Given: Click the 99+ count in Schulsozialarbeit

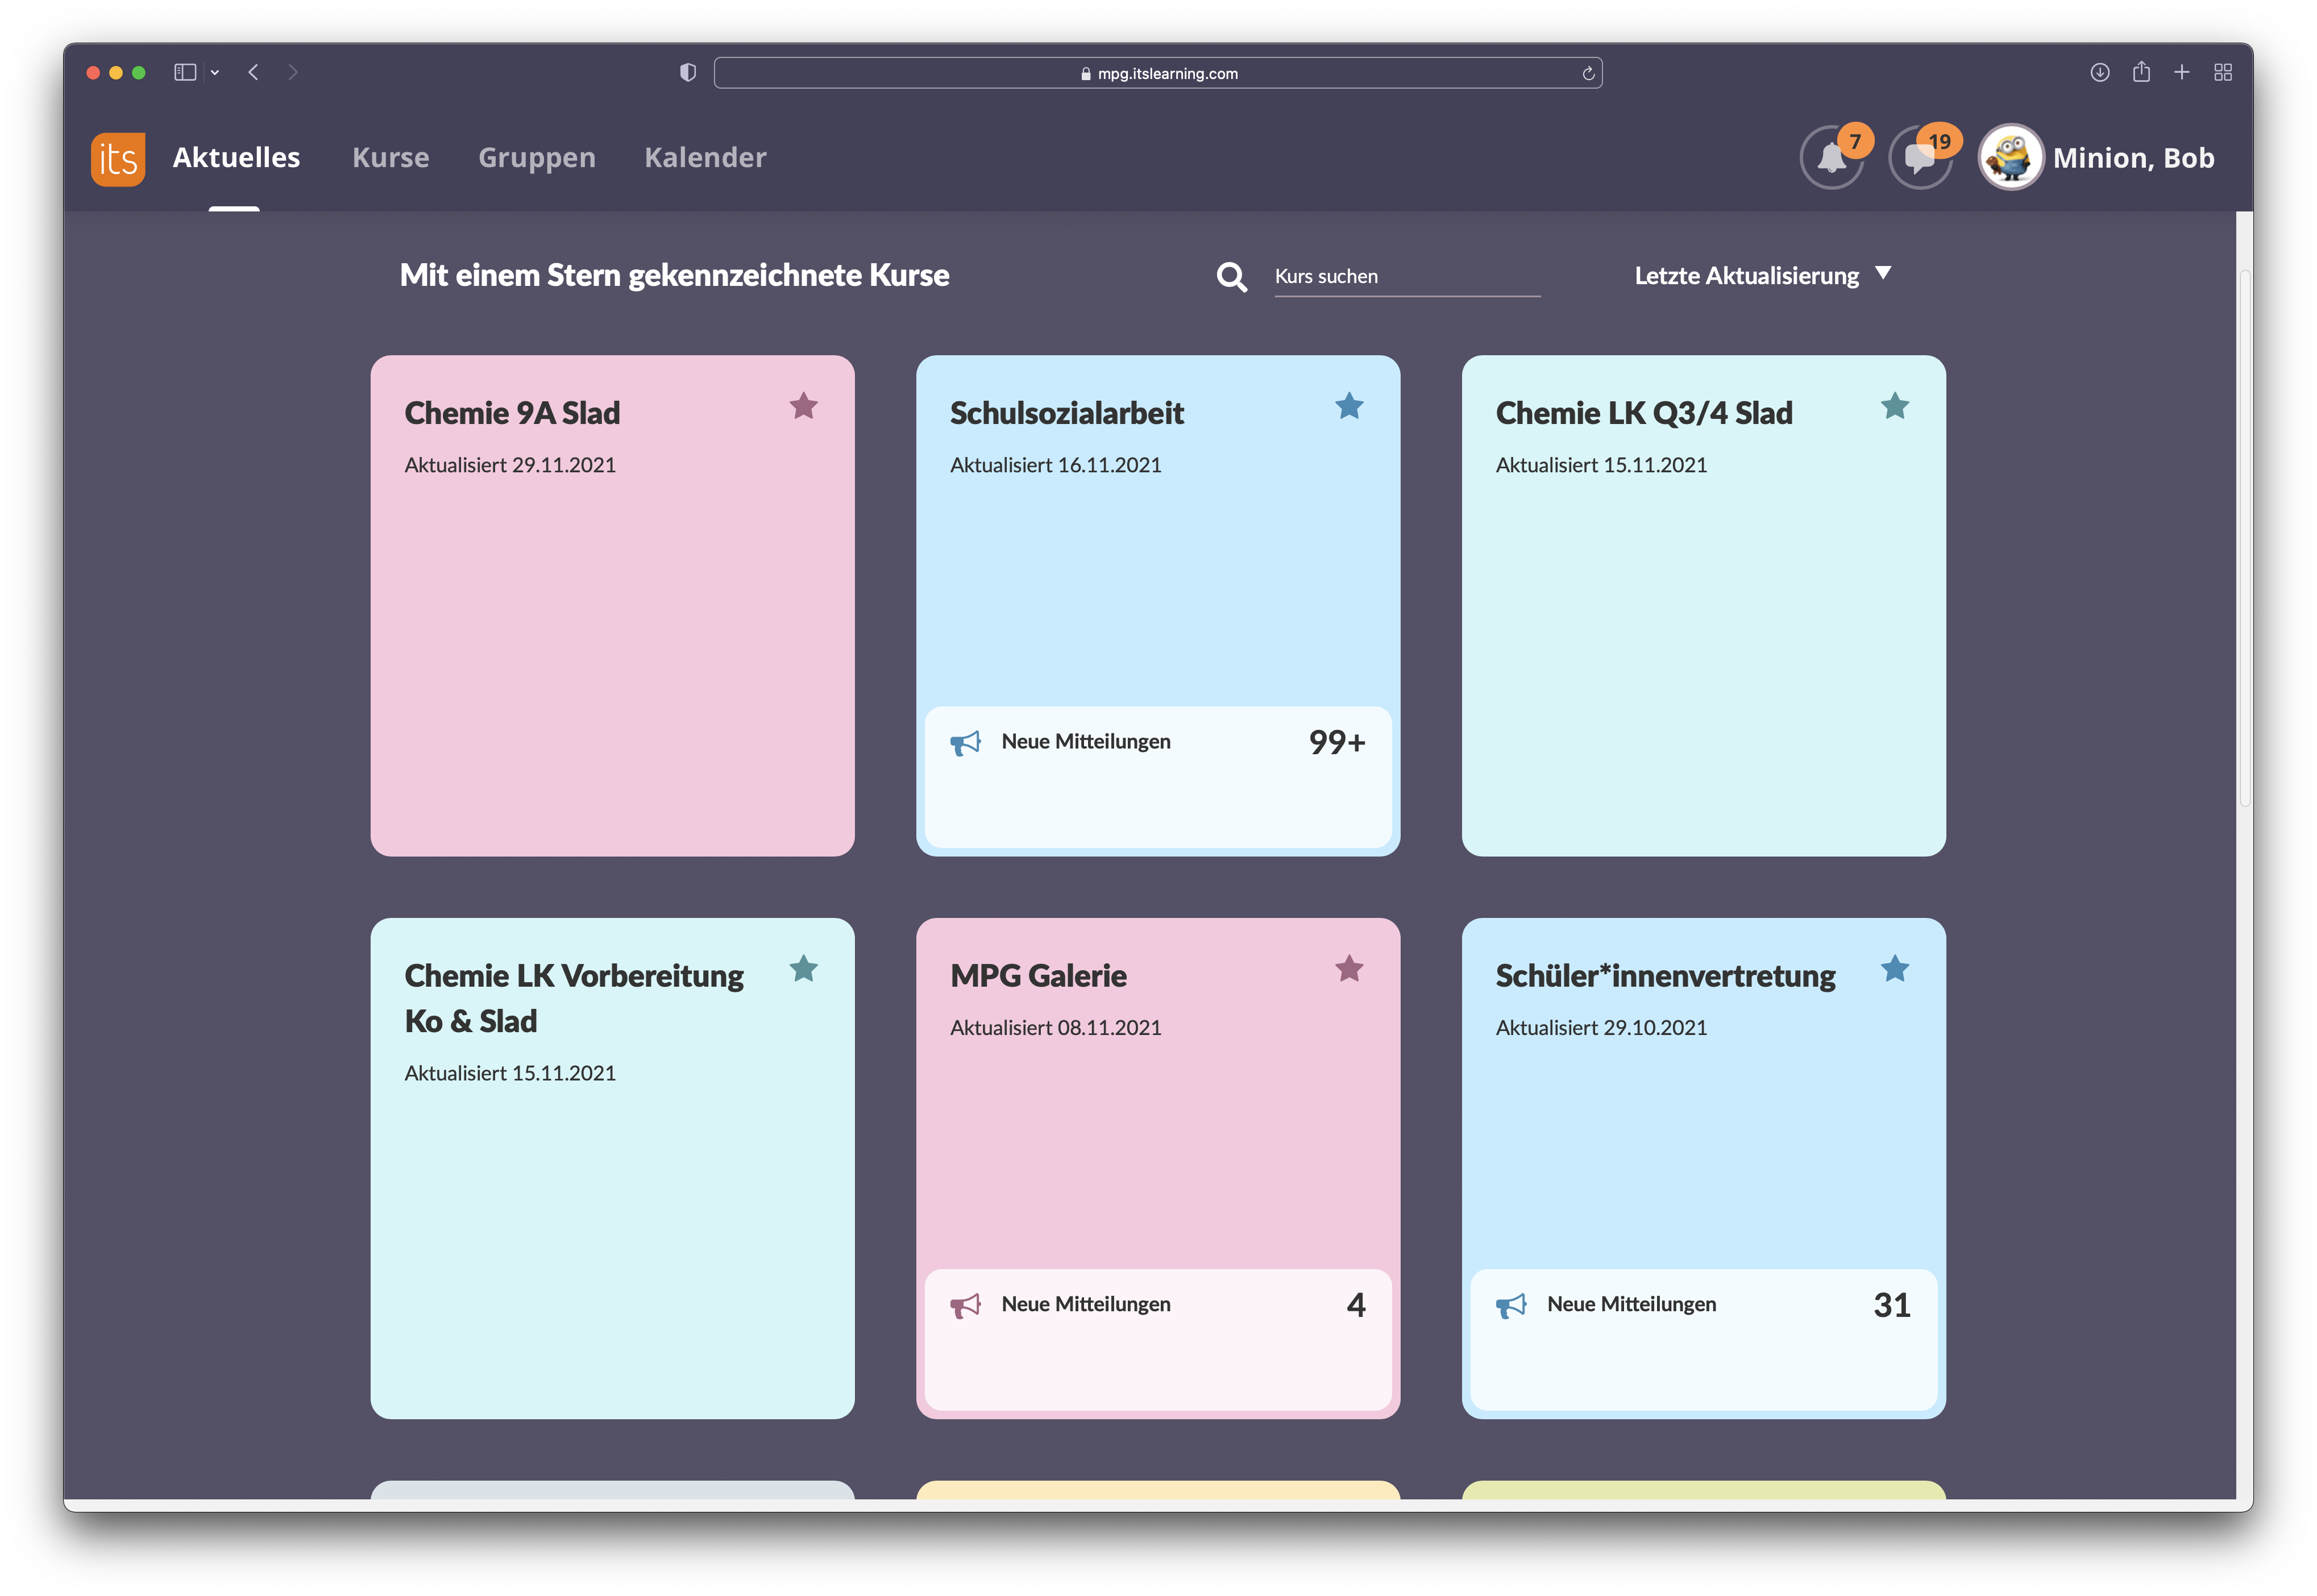Looking at the screenshot, I should tap(1337, 742).
